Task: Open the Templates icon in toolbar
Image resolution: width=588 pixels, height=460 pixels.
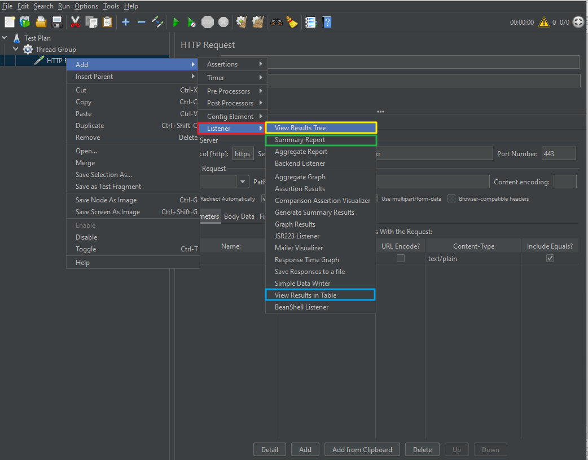Action: click(x=25, y=22)
